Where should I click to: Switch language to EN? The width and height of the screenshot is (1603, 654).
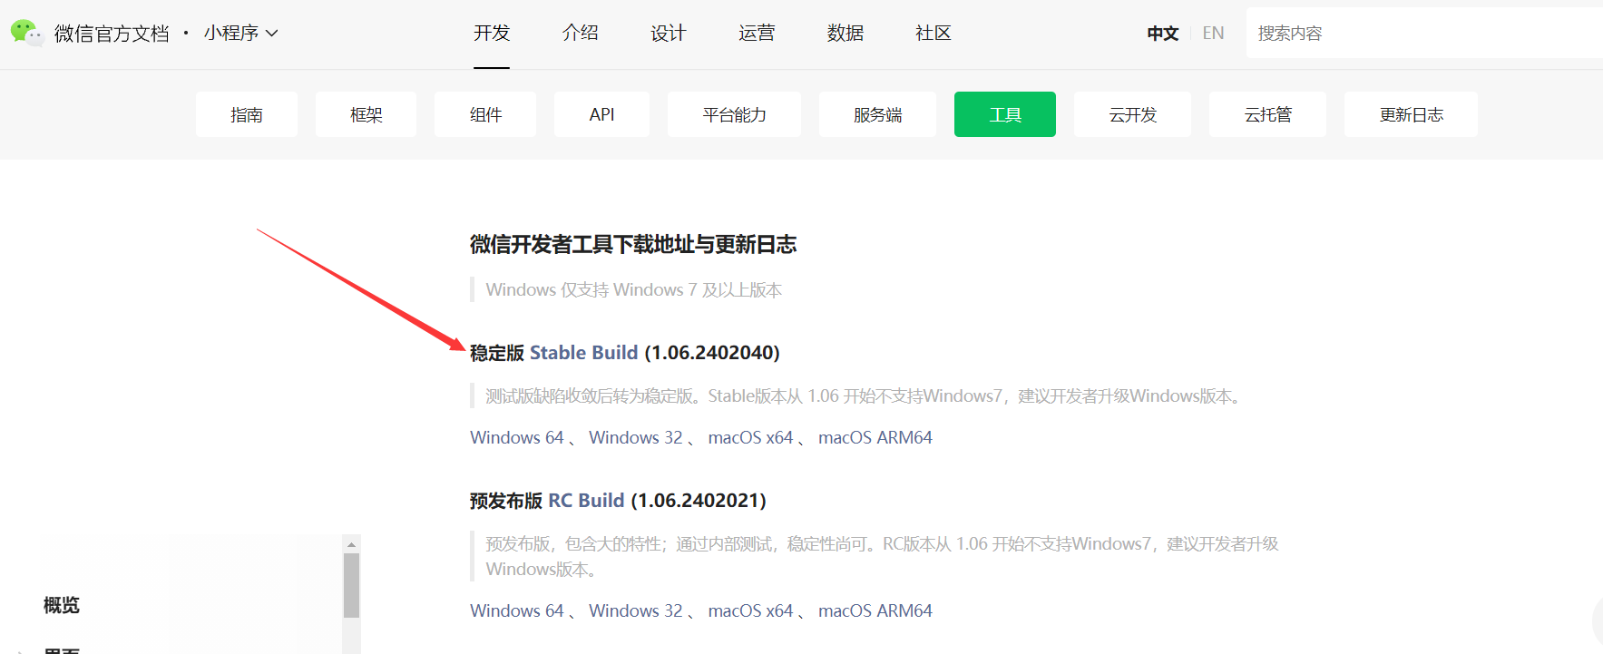pos(1213,34)
